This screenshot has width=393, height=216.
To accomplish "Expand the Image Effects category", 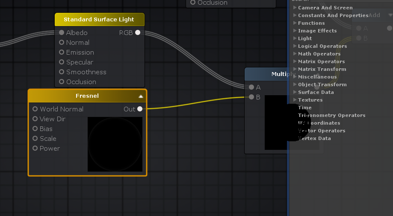I will pos(295,31).
